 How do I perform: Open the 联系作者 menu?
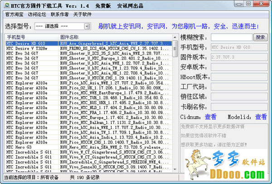point(60,15)
